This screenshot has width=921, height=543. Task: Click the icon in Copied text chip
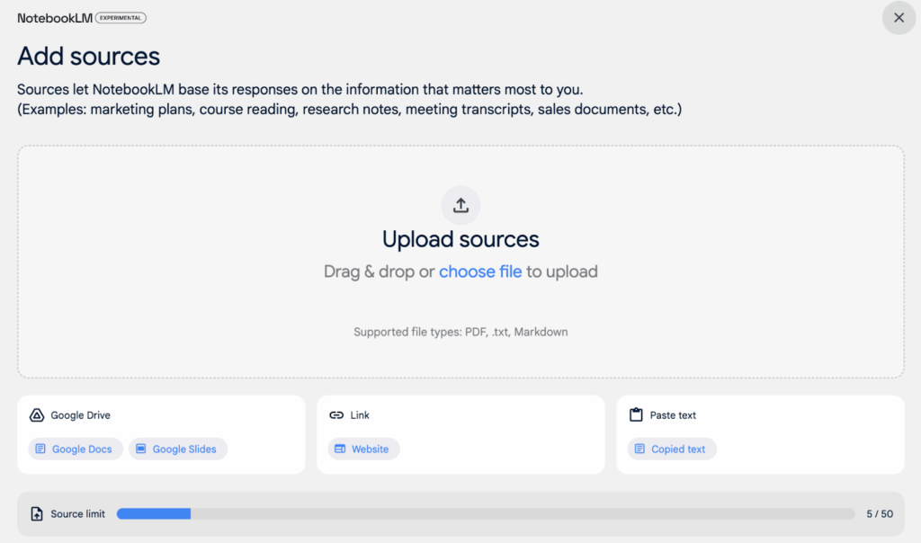point(639,449)
